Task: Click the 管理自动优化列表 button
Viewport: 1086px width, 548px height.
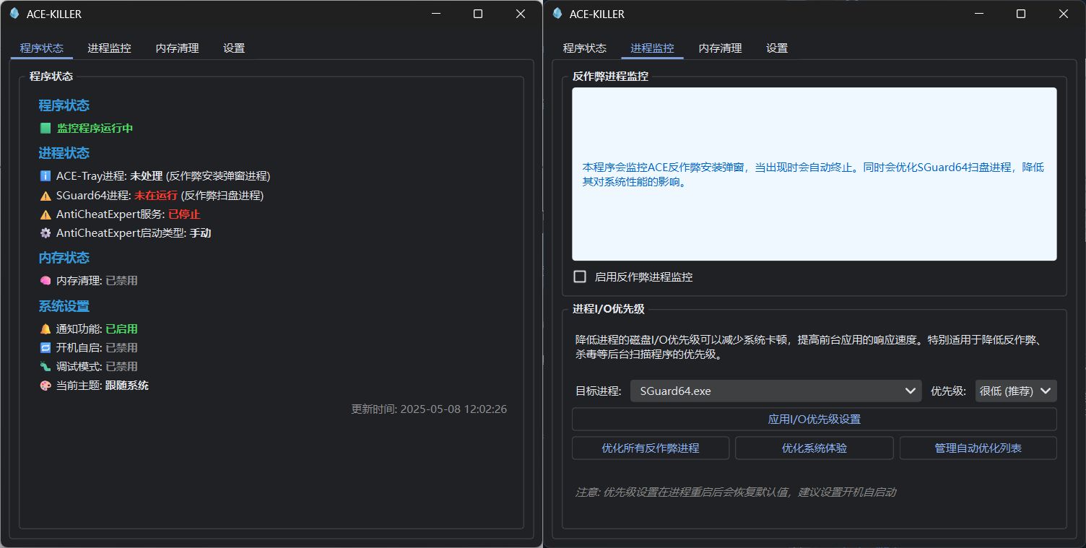Action: click(978, 448)
